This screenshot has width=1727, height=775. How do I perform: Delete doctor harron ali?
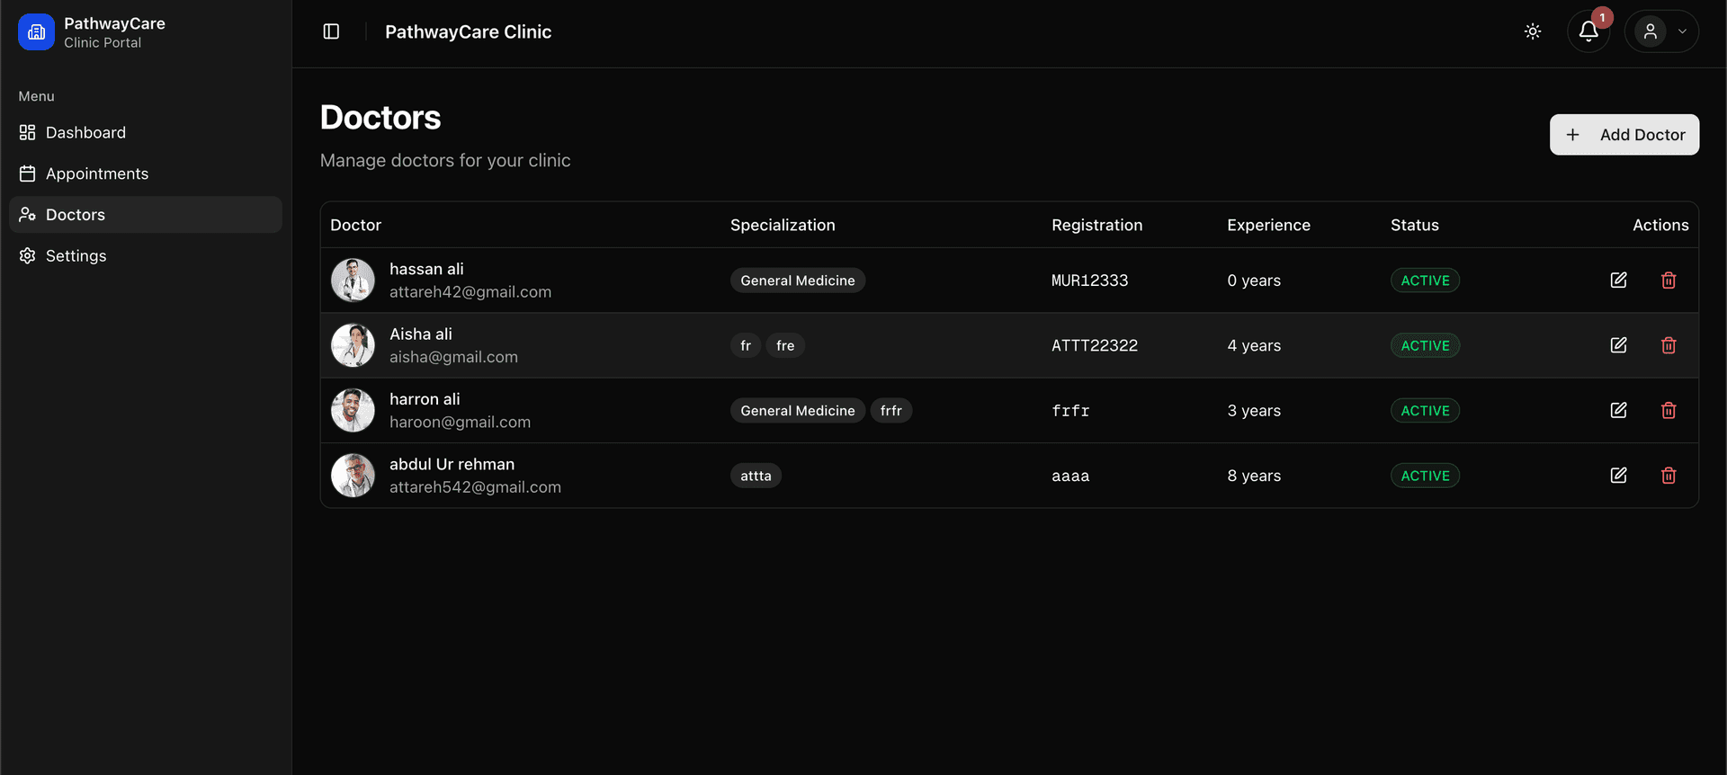pyautogui.click(x=1669, y=411)
